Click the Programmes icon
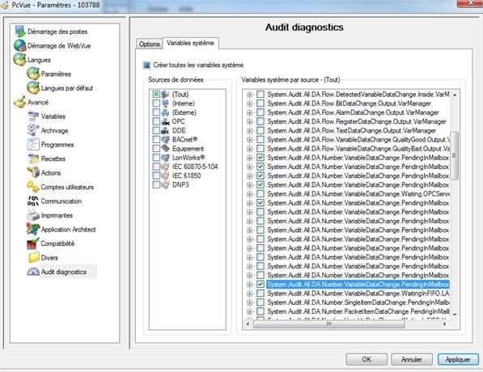This screenshot has height=372, width=483. (x=33, y=145)
